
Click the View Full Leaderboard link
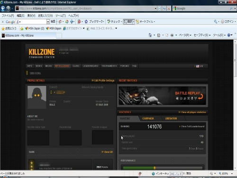192,126
